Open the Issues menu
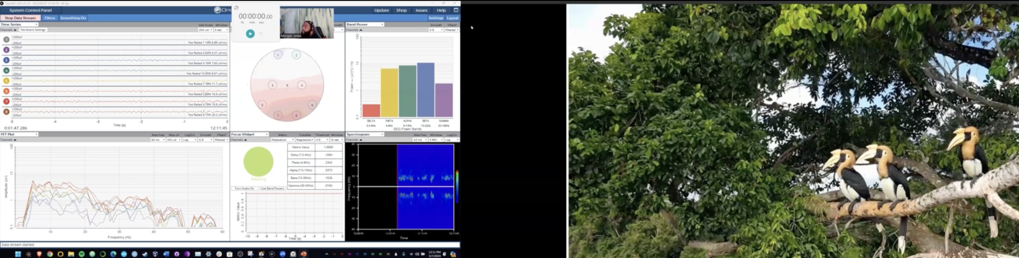 421,10
